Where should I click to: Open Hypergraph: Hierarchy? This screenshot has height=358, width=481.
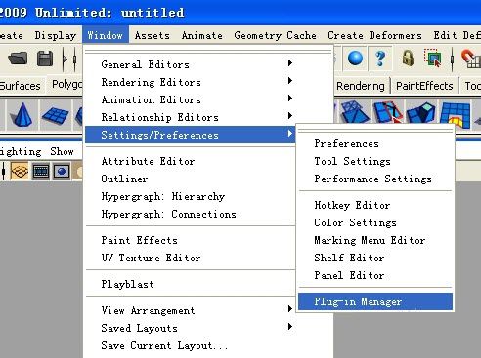190,196
